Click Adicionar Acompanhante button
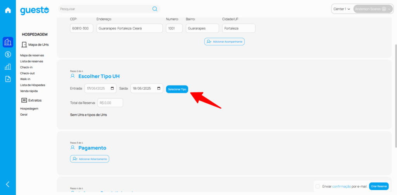Viewport: 397px width, 195px height. [224, 41]
